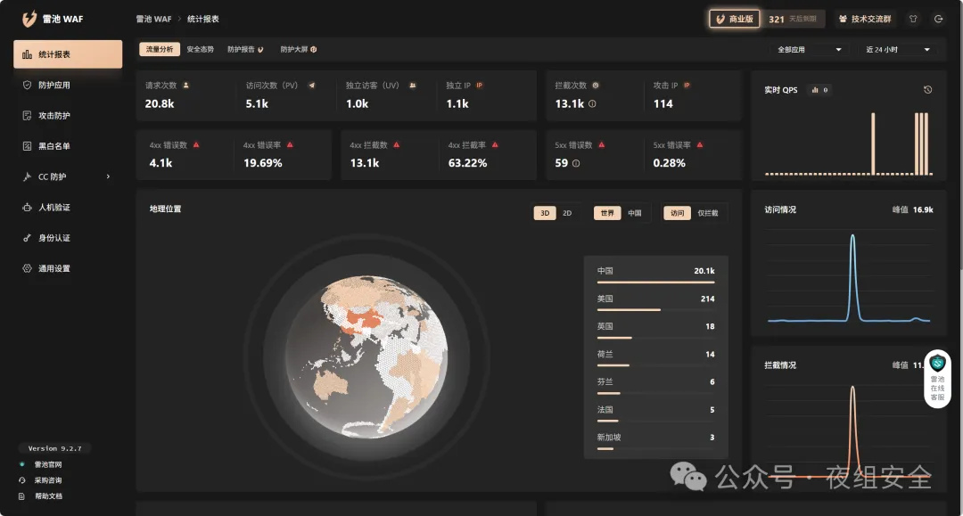Switch the map to 3D view

coord(545,213)
